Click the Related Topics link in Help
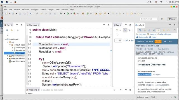Image resolution: width=179 pixels, height=100 pixels. tap(165, 34)
